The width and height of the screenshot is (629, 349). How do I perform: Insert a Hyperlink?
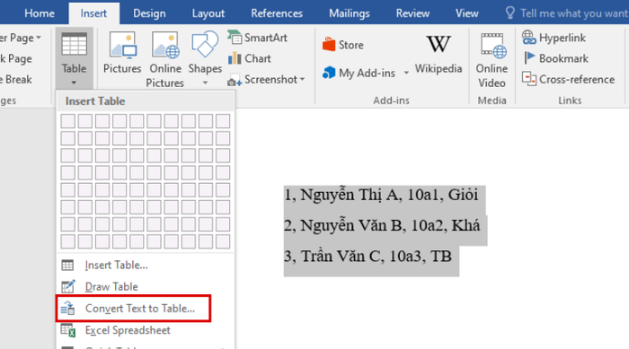point(554,38)
